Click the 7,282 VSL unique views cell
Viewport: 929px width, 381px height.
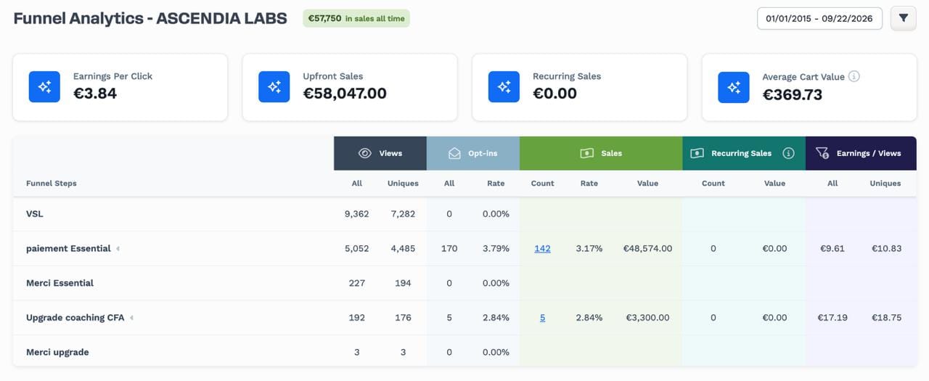(x=401, y=214)
